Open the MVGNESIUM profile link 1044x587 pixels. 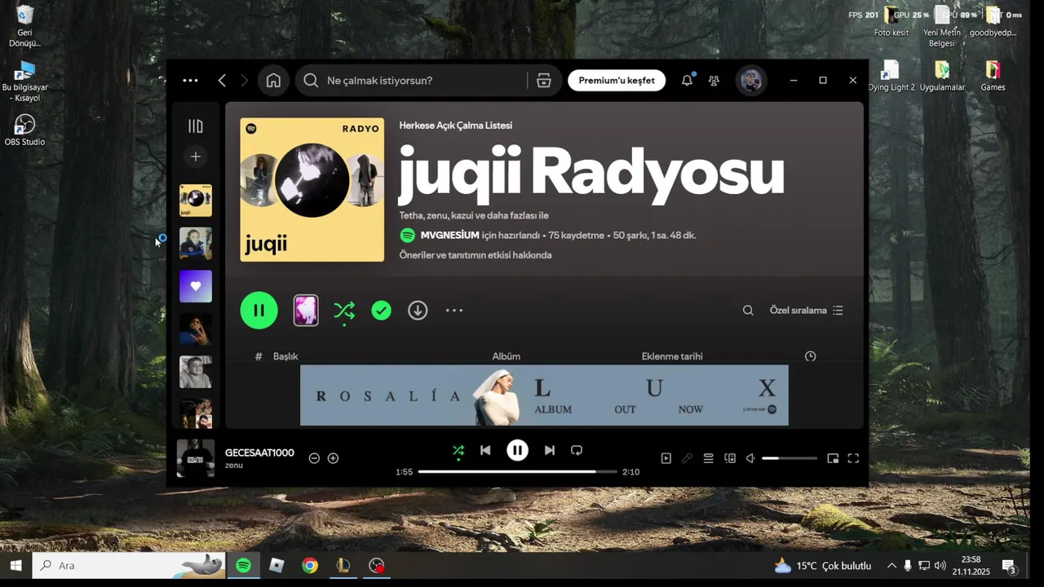tap(449, 236)
